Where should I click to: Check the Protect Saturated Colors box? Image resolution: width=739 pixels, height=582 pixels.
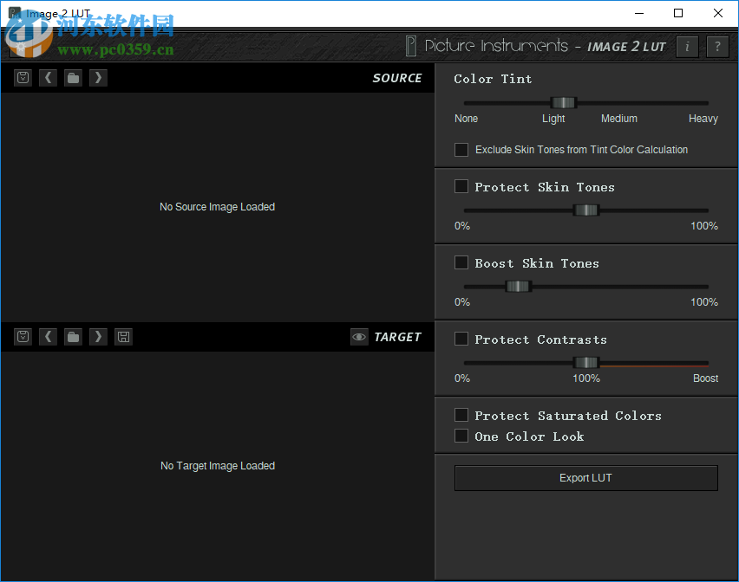pyautogui.click(x=461, y=415)
